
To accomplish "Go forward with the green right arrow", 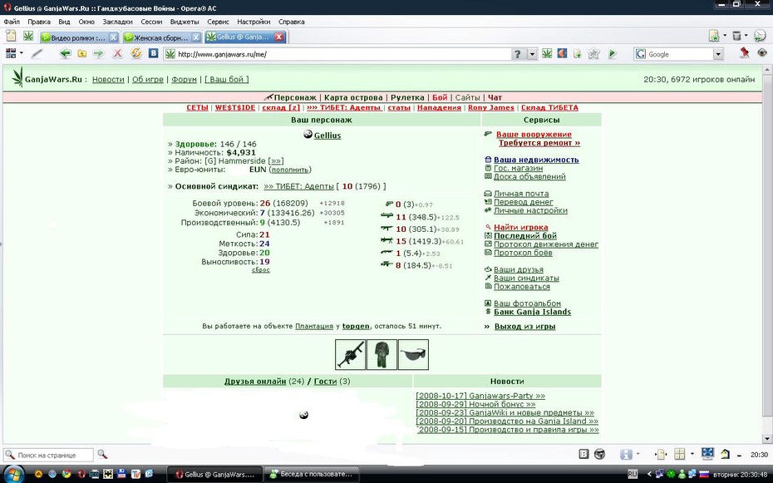I will (x=99, y=54).
